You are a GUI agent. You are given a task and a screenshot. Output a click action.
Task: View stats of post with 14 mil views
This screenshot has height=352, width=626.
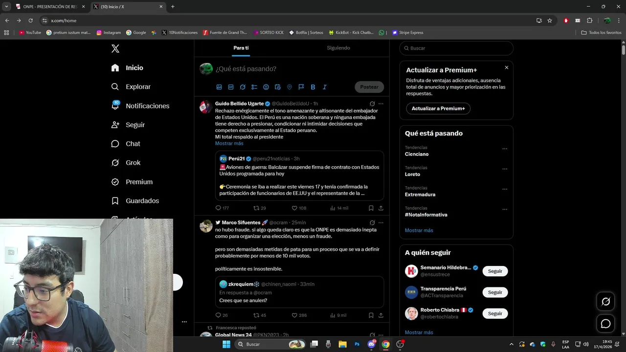pos(339,208)
